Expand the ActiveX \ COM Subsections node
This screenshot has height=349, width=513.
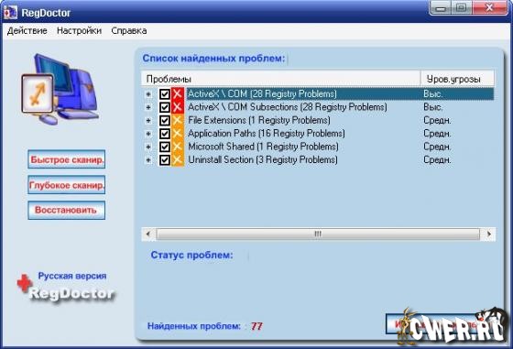click(x=148, y=107)
